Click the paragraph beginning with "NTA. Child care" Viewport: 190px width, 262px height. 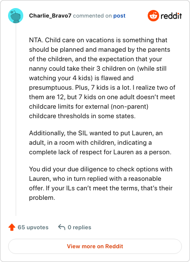[x=102, y=78]
